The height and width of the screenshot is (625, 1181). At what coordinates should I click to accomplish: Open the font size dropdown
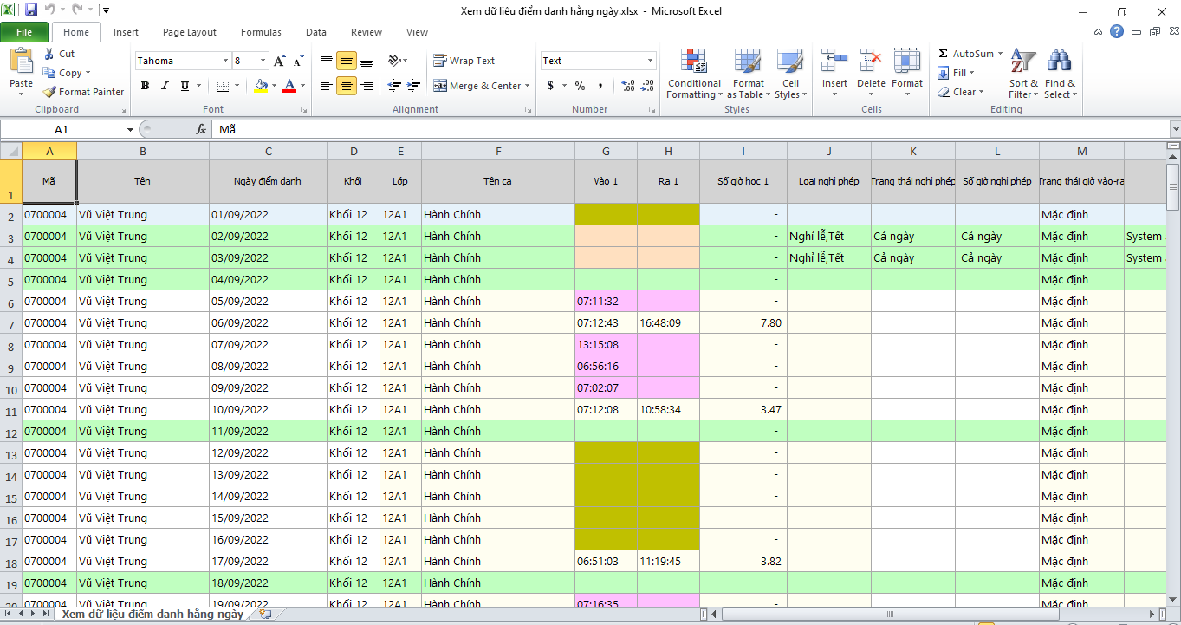coord(262,61)
